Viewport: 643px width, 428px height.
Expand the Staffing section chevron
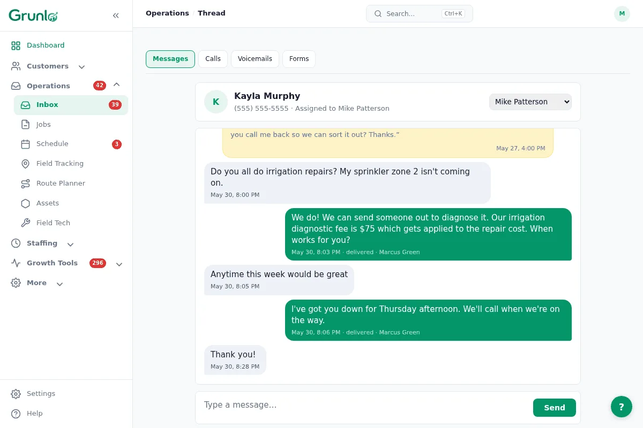coord(70,244)
